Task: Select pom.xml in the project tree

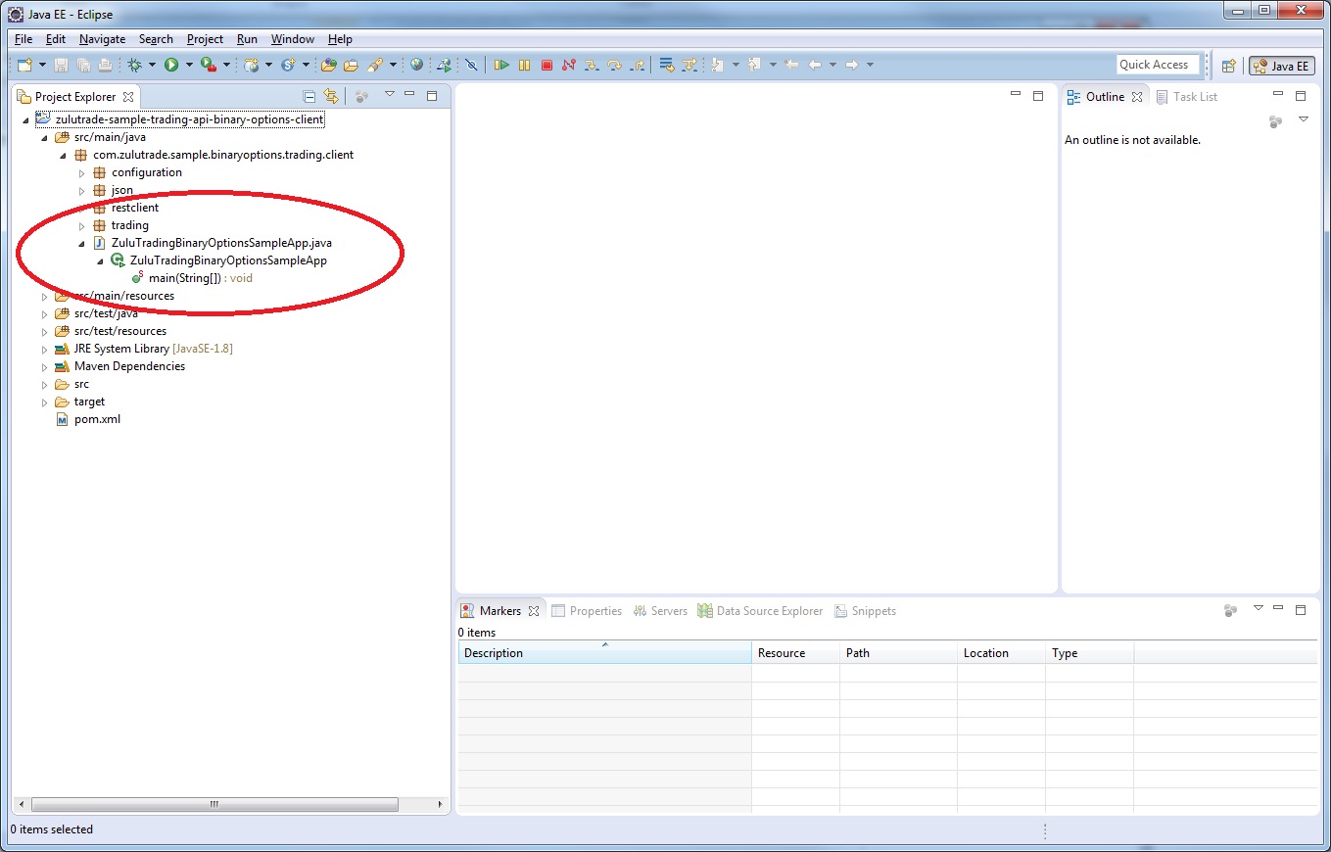Action: (x=97, y=419)
